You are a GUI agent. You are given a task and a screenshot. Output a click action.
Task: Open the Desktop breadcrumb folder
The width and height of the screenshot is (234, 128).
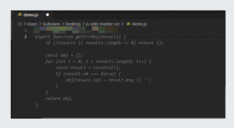(x=73, y=24)
